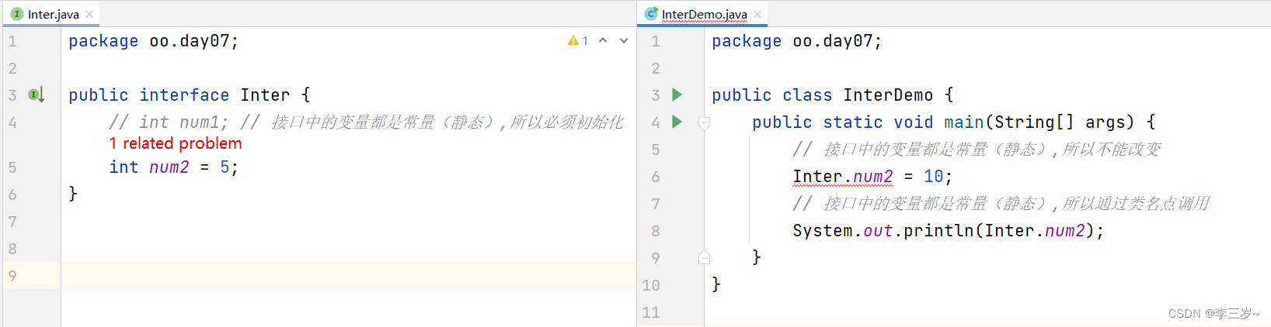Click the num2 declaration in Inter.java
The height and width of the screenshot is (327, 1271).
[x=169, y=167]
